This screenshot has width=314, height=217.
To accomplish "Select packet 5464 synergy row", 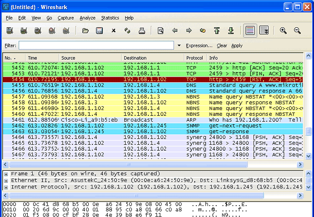I will [x=152, y=137].
